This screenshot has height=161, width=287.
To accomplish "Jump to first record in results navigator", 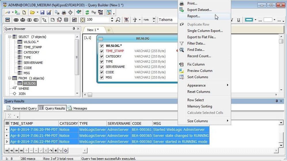I will [x=7, y=151].
